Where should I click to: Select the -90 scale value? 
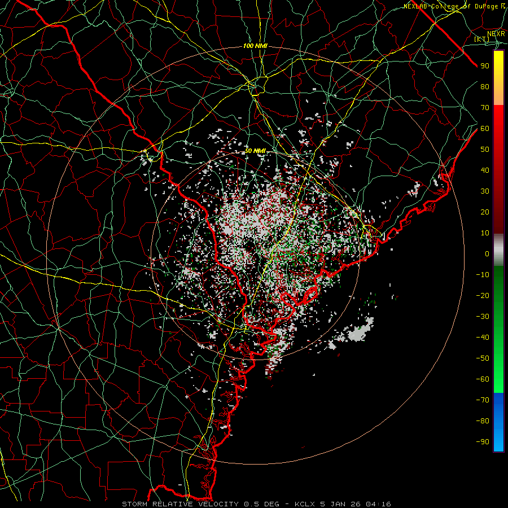[x=483, y=442]
